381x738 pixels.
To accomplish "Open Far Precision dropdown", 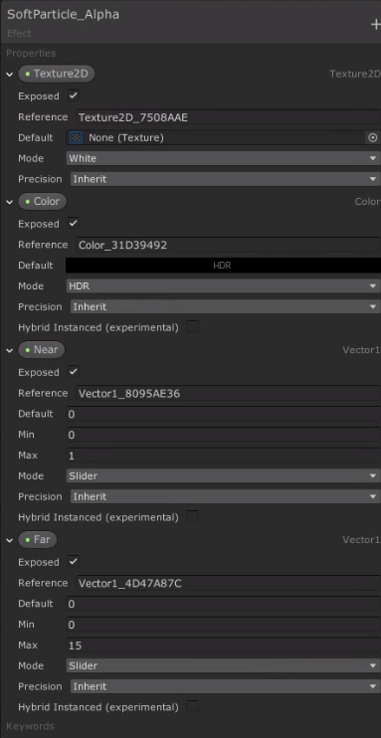I will coord(225,686).
